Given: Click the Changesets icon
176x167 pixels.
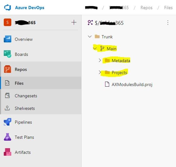Looking at the screenshot, I should tap(7, 96).
